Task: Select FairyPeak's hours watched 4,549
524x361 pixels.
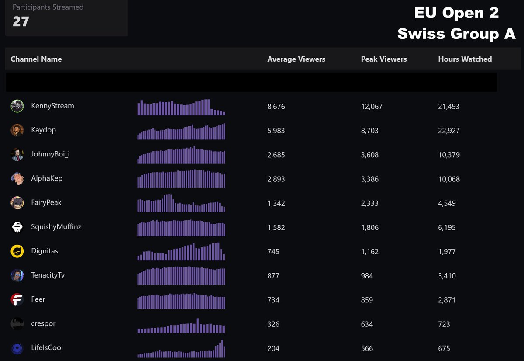Action: pos(447,203)
